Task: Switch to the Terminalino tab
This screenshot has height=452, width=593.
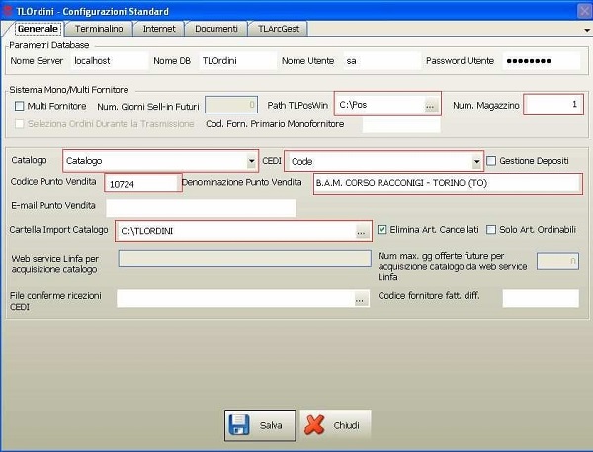Action: (98, 30)
